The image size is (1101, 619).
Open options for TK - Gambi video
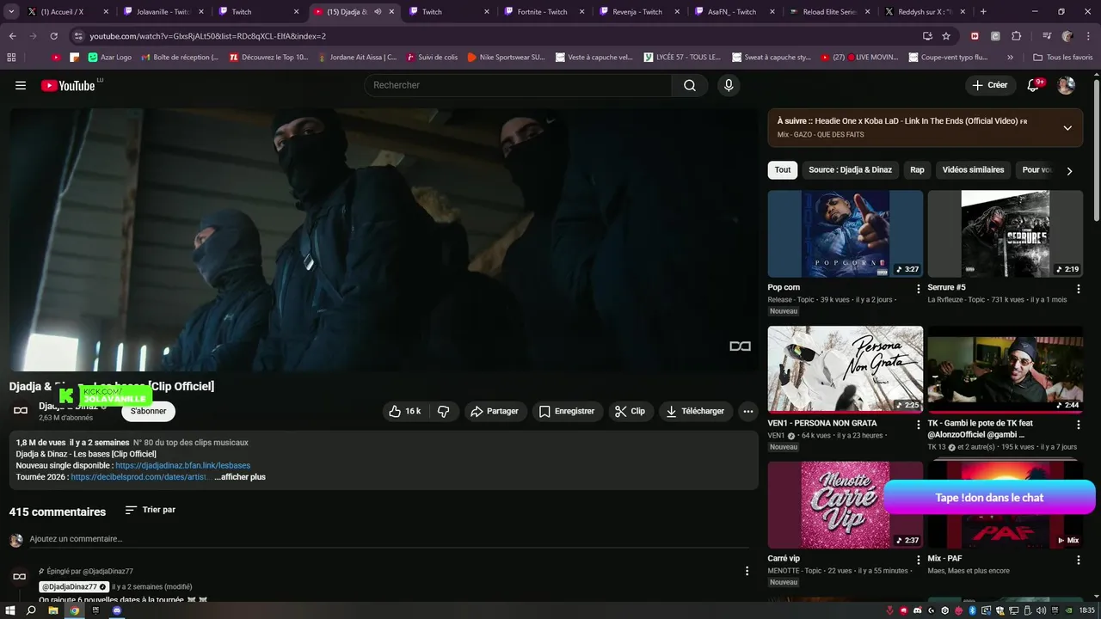(1078, 425)
